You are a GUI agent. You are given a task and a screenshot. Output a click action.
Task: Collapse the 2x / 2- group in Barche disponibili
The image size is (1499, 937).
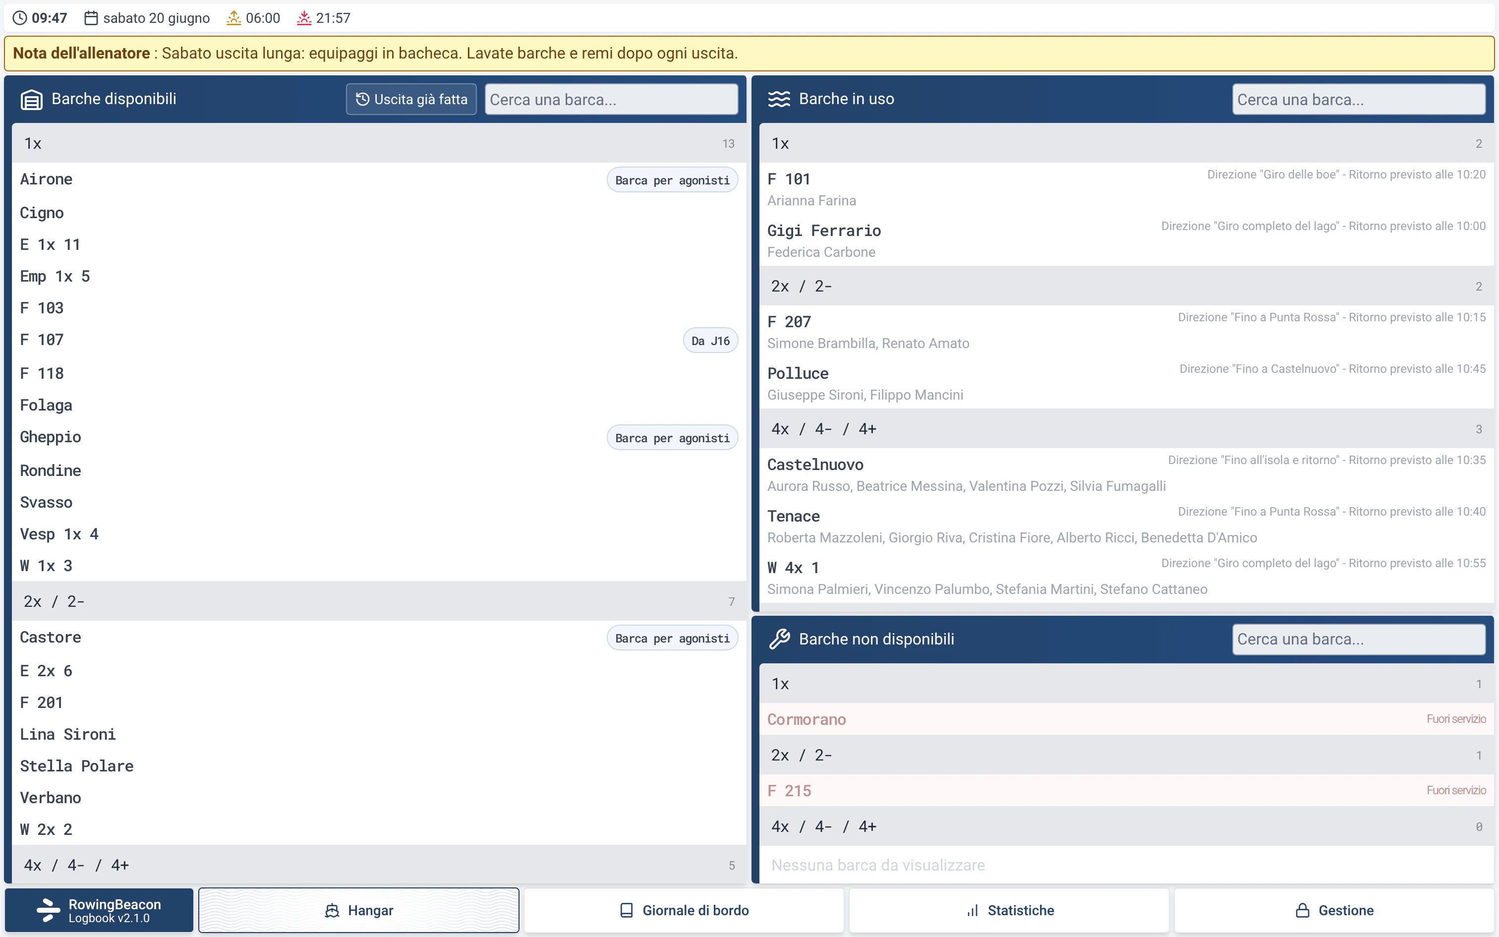(379, 601)
